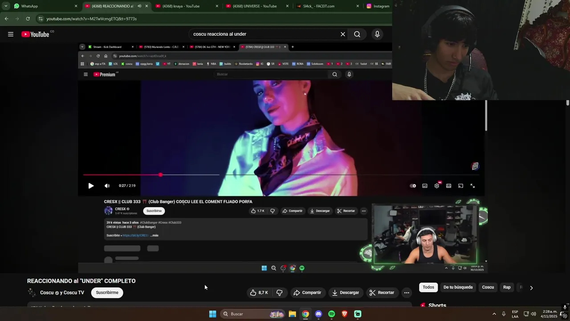The height and width of the screenshot is (321, 570).
Task: Click the taskbar Buscar search box
Action: point(253,314)
